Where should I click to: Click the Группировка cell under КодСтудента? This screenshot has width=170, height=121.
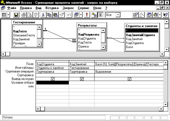[x=52, y=72]
